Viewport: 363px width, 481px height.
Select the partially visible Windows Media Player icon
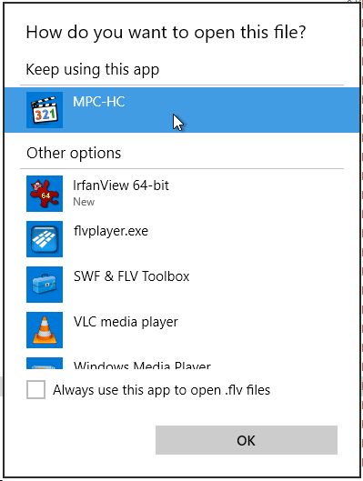[45, 363]
